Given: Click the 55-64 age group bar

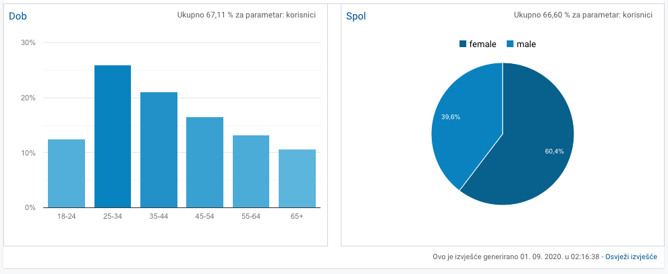Looking at the screenshot, I should (250, 172).
